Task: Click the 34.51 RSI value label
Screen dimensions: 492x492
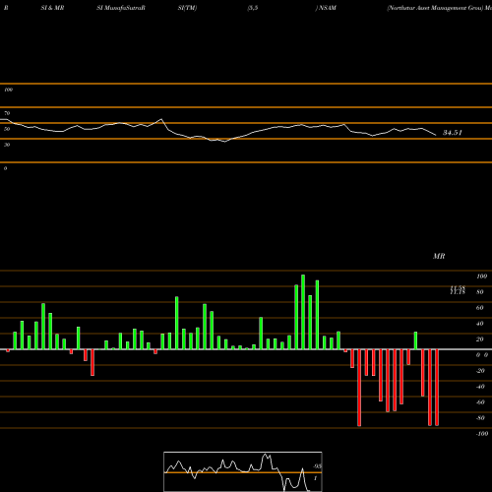Action: 453,133
